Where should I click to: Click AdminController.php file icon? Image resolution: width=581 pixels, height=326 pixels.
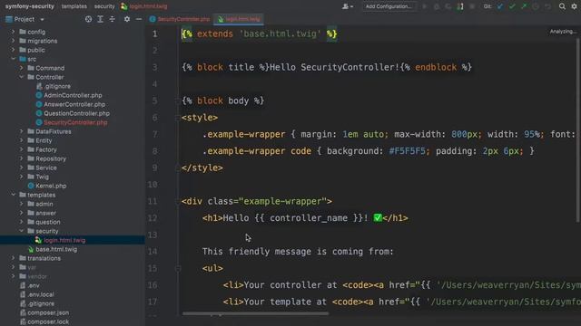[x=39, y=95]
